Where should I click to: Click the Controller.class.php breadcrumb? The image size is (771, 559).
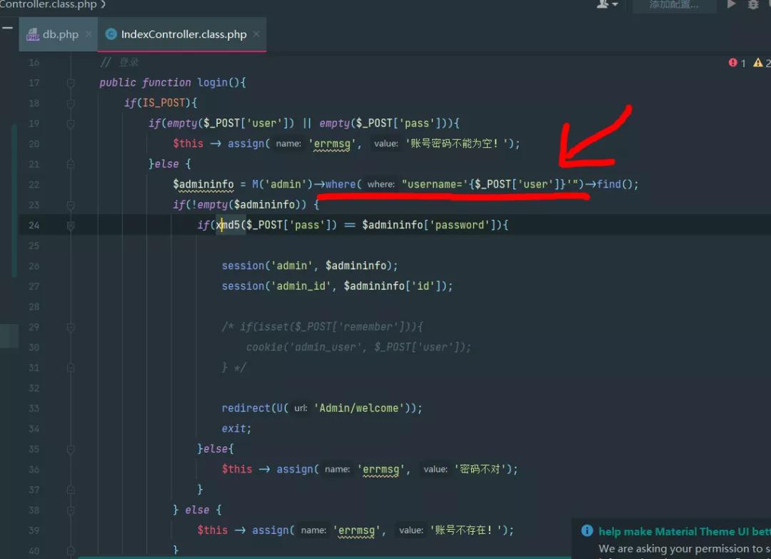tap(49, 4)
